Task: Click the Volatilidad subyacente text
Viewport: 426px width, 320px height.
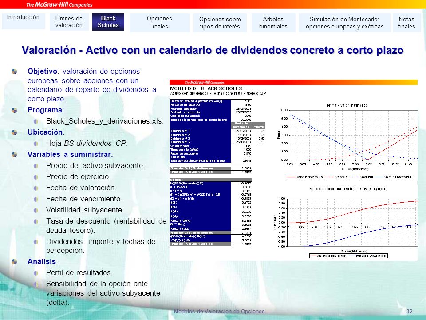Action: click(85, 210)
